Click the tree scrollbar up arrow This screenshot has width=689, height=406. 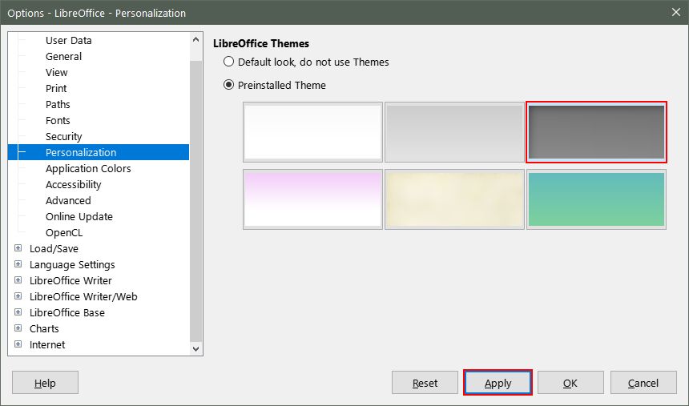196,39
